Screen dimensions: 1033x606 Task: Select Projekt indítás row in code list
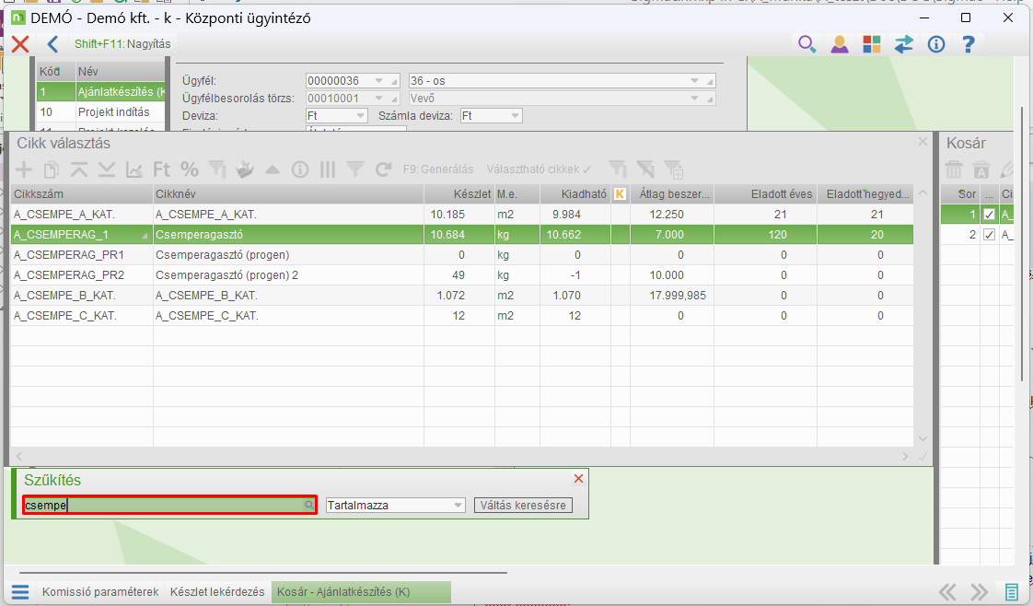(100, 112)
